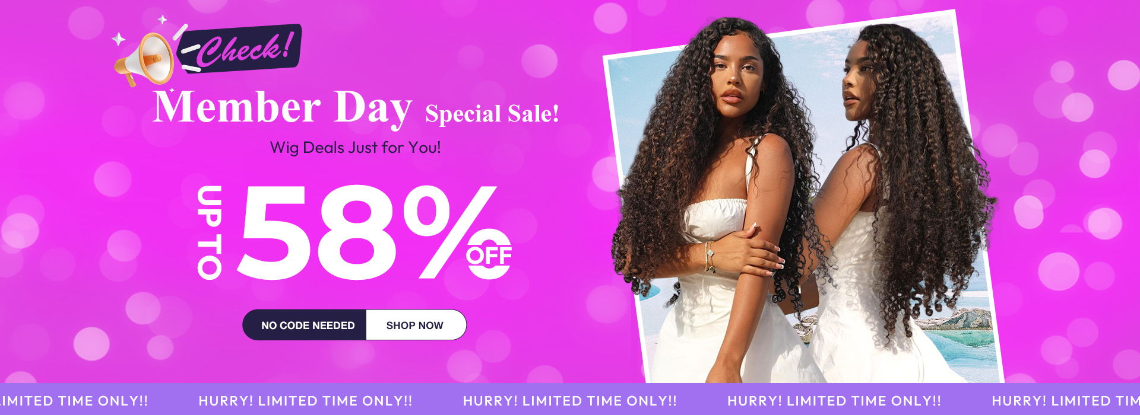Screen dimensions: 1140x415
Task: Click the third HURRY! LIMITED TIME ONLY!! text
Action: coord(570,401)
